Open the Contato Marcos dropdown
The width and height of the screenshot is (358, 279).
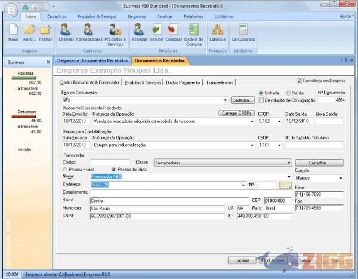point(341,178)
